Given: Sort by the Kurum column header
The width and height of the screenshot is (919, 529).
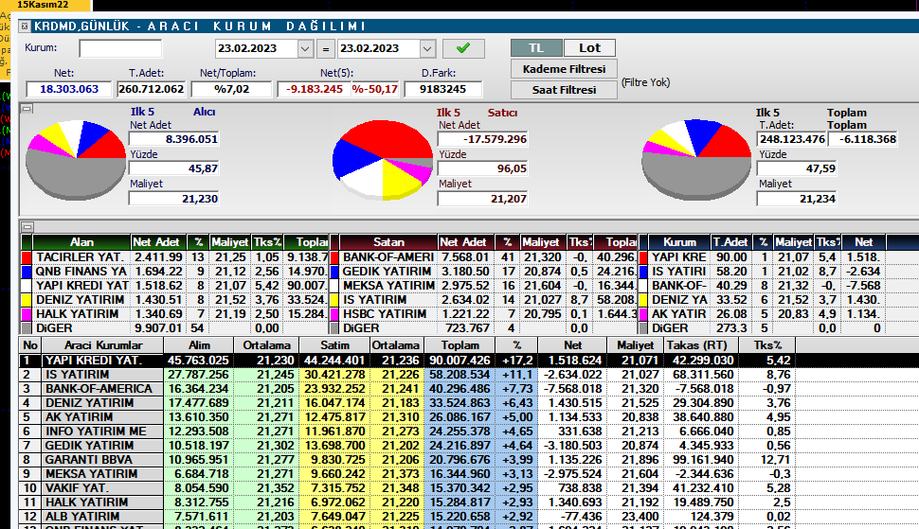Looking at the screenshot, I should [x=679, y=241].
